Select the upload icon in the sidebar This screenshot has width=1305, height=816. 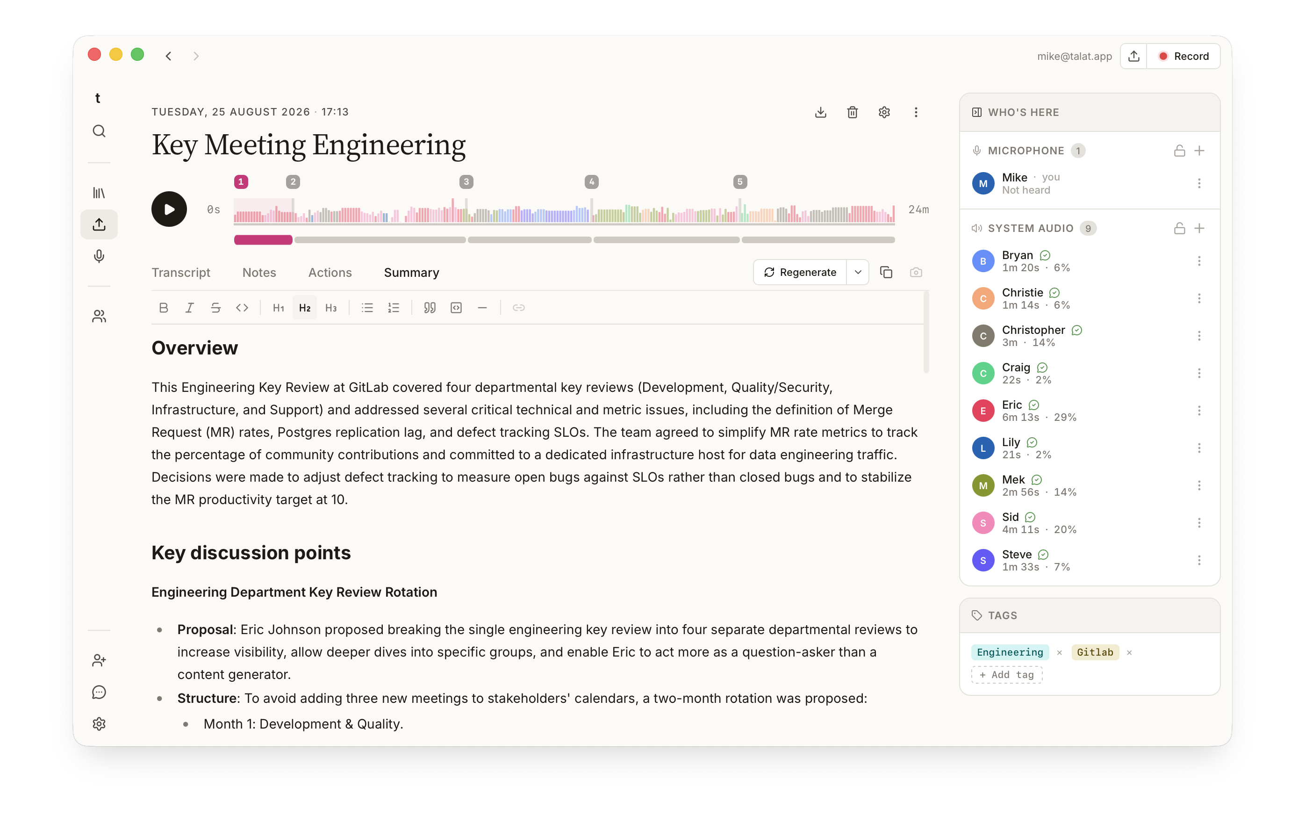pyautogui.click(x=99, y=224)
